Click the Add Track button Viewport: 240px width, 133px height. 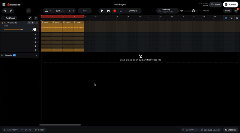[x=9, y=18]
